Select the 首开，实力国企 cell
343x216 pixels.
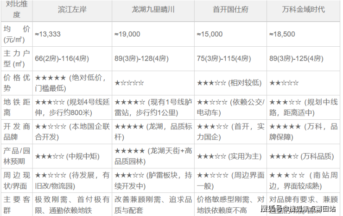point(230,132)
